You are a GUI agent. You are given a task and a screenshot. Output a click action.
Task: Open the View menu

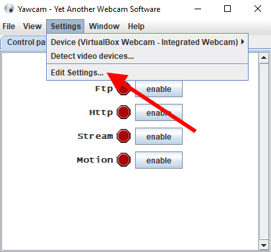pyautogui.click(x=32, y=26)
